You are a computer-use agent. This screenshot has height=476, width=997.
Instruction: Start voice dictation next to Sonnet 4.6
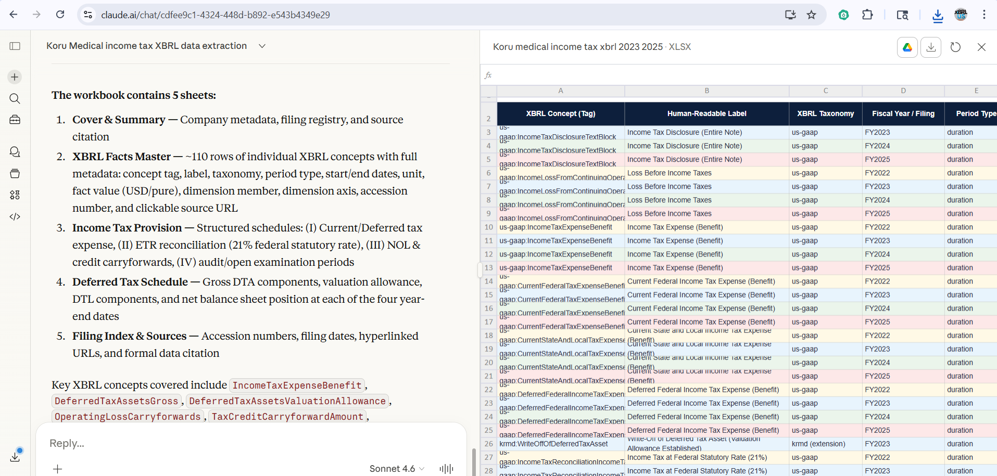[446, 468]
